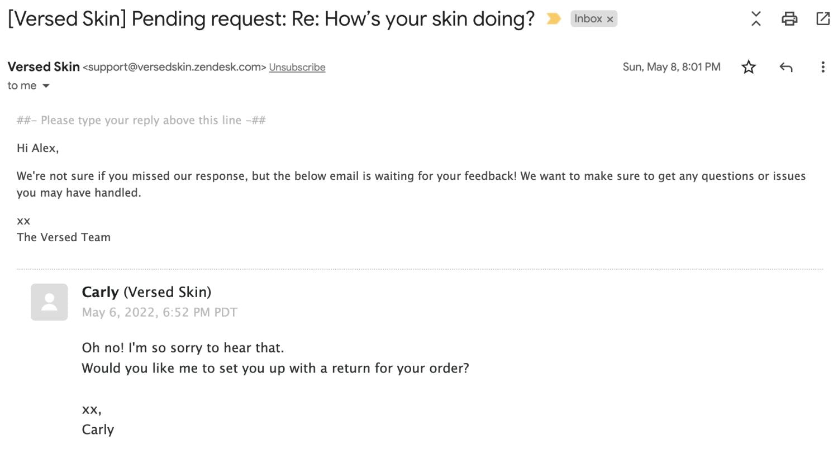
Task: Click Carly's name in the quoted reply
Action: tap(100, 292)
